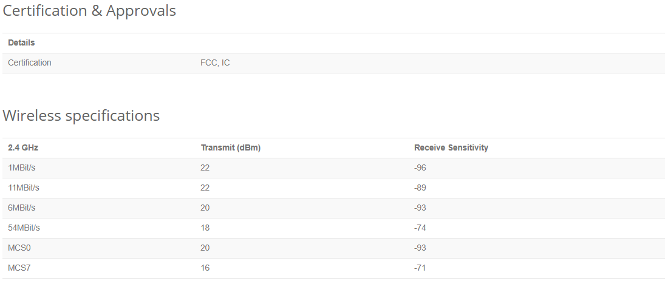Click the transmit value 16 for MCS7
The image size is (671, 284).
point(205,268)
